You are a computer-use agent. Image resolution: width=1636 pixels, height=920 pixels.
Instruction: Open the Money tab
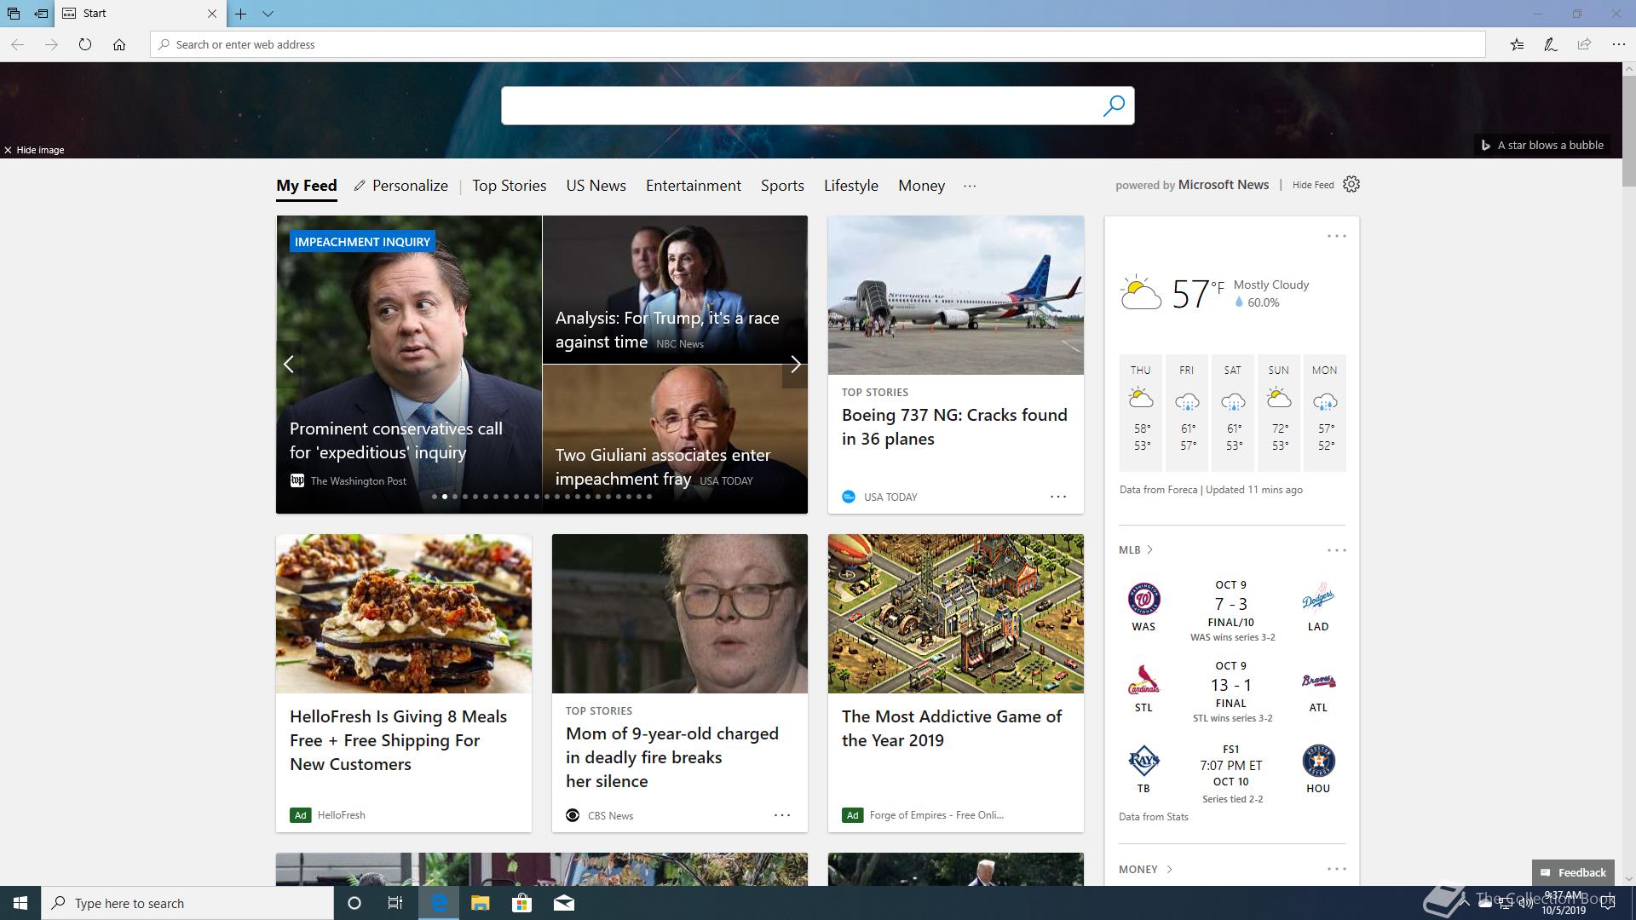[x=922, y=186]
